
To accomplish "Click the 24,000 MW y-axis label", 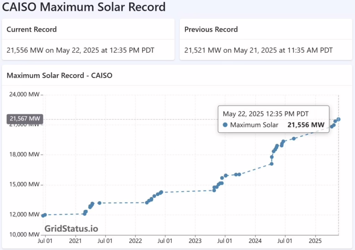I will pyautogui.click(x=23, y=94).
